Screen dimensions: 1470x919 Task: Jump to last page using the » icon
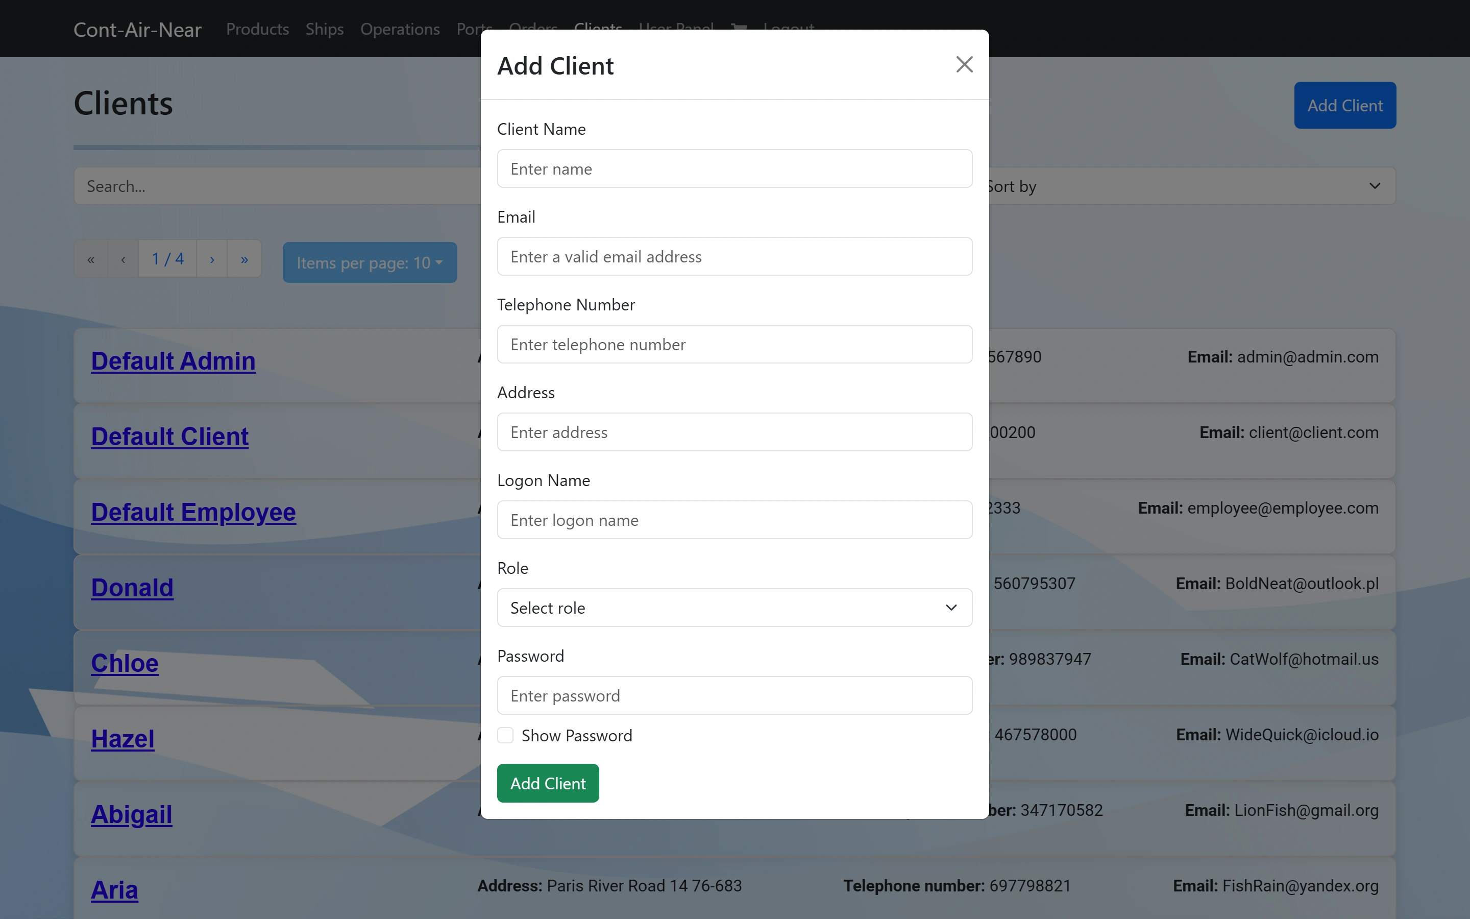244,259
